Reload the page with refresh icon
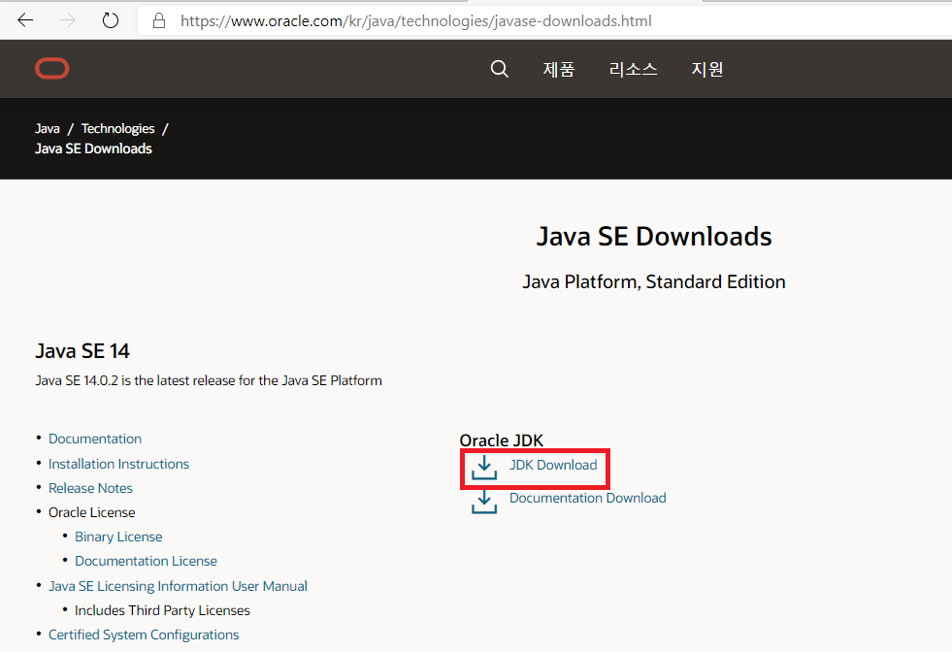 (111, 20)
